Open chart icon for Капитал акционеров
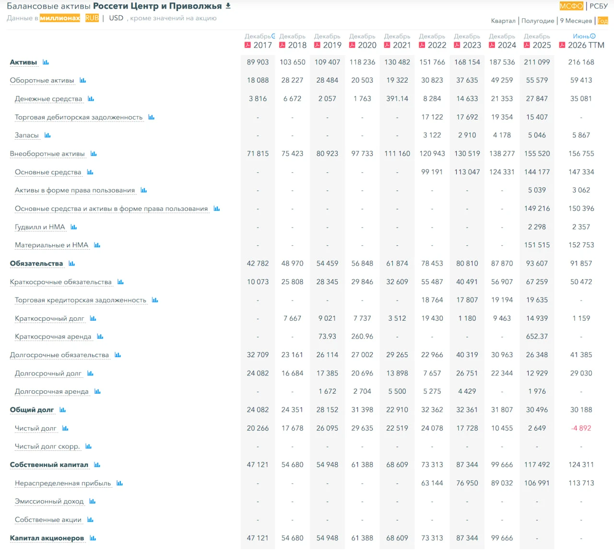The height and width of the screenshot is (554, 614). 93,538
